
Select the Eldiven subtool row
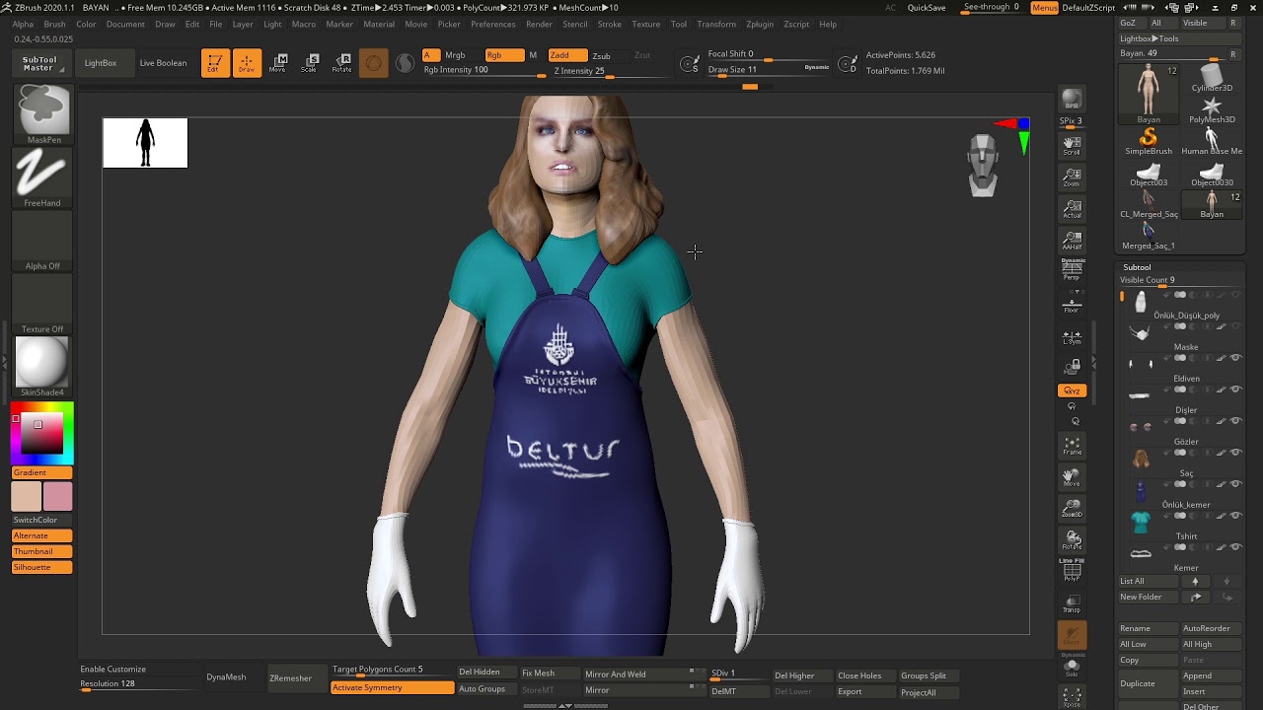(1181, 369)
